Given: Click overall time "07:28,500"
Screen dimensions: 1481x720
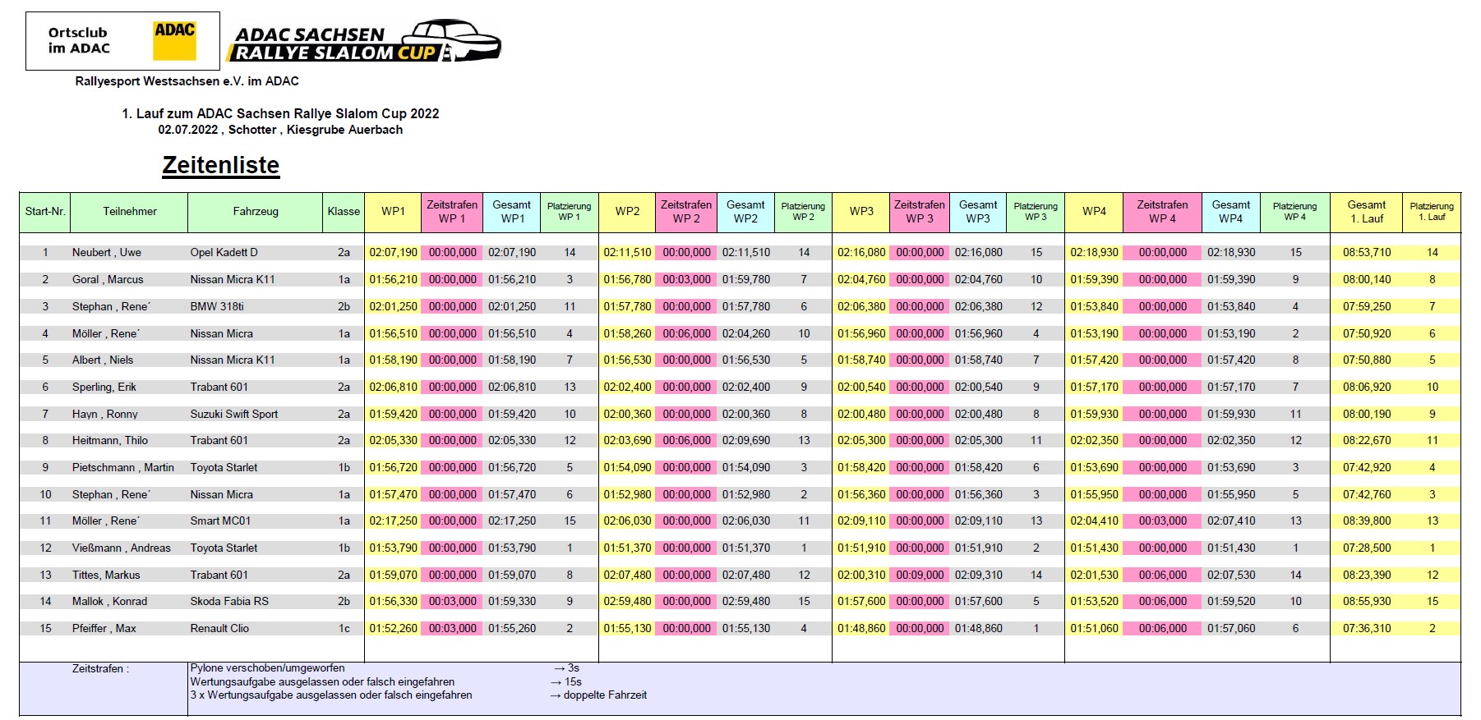Looking at the screenshot, I should [1367, 548].
